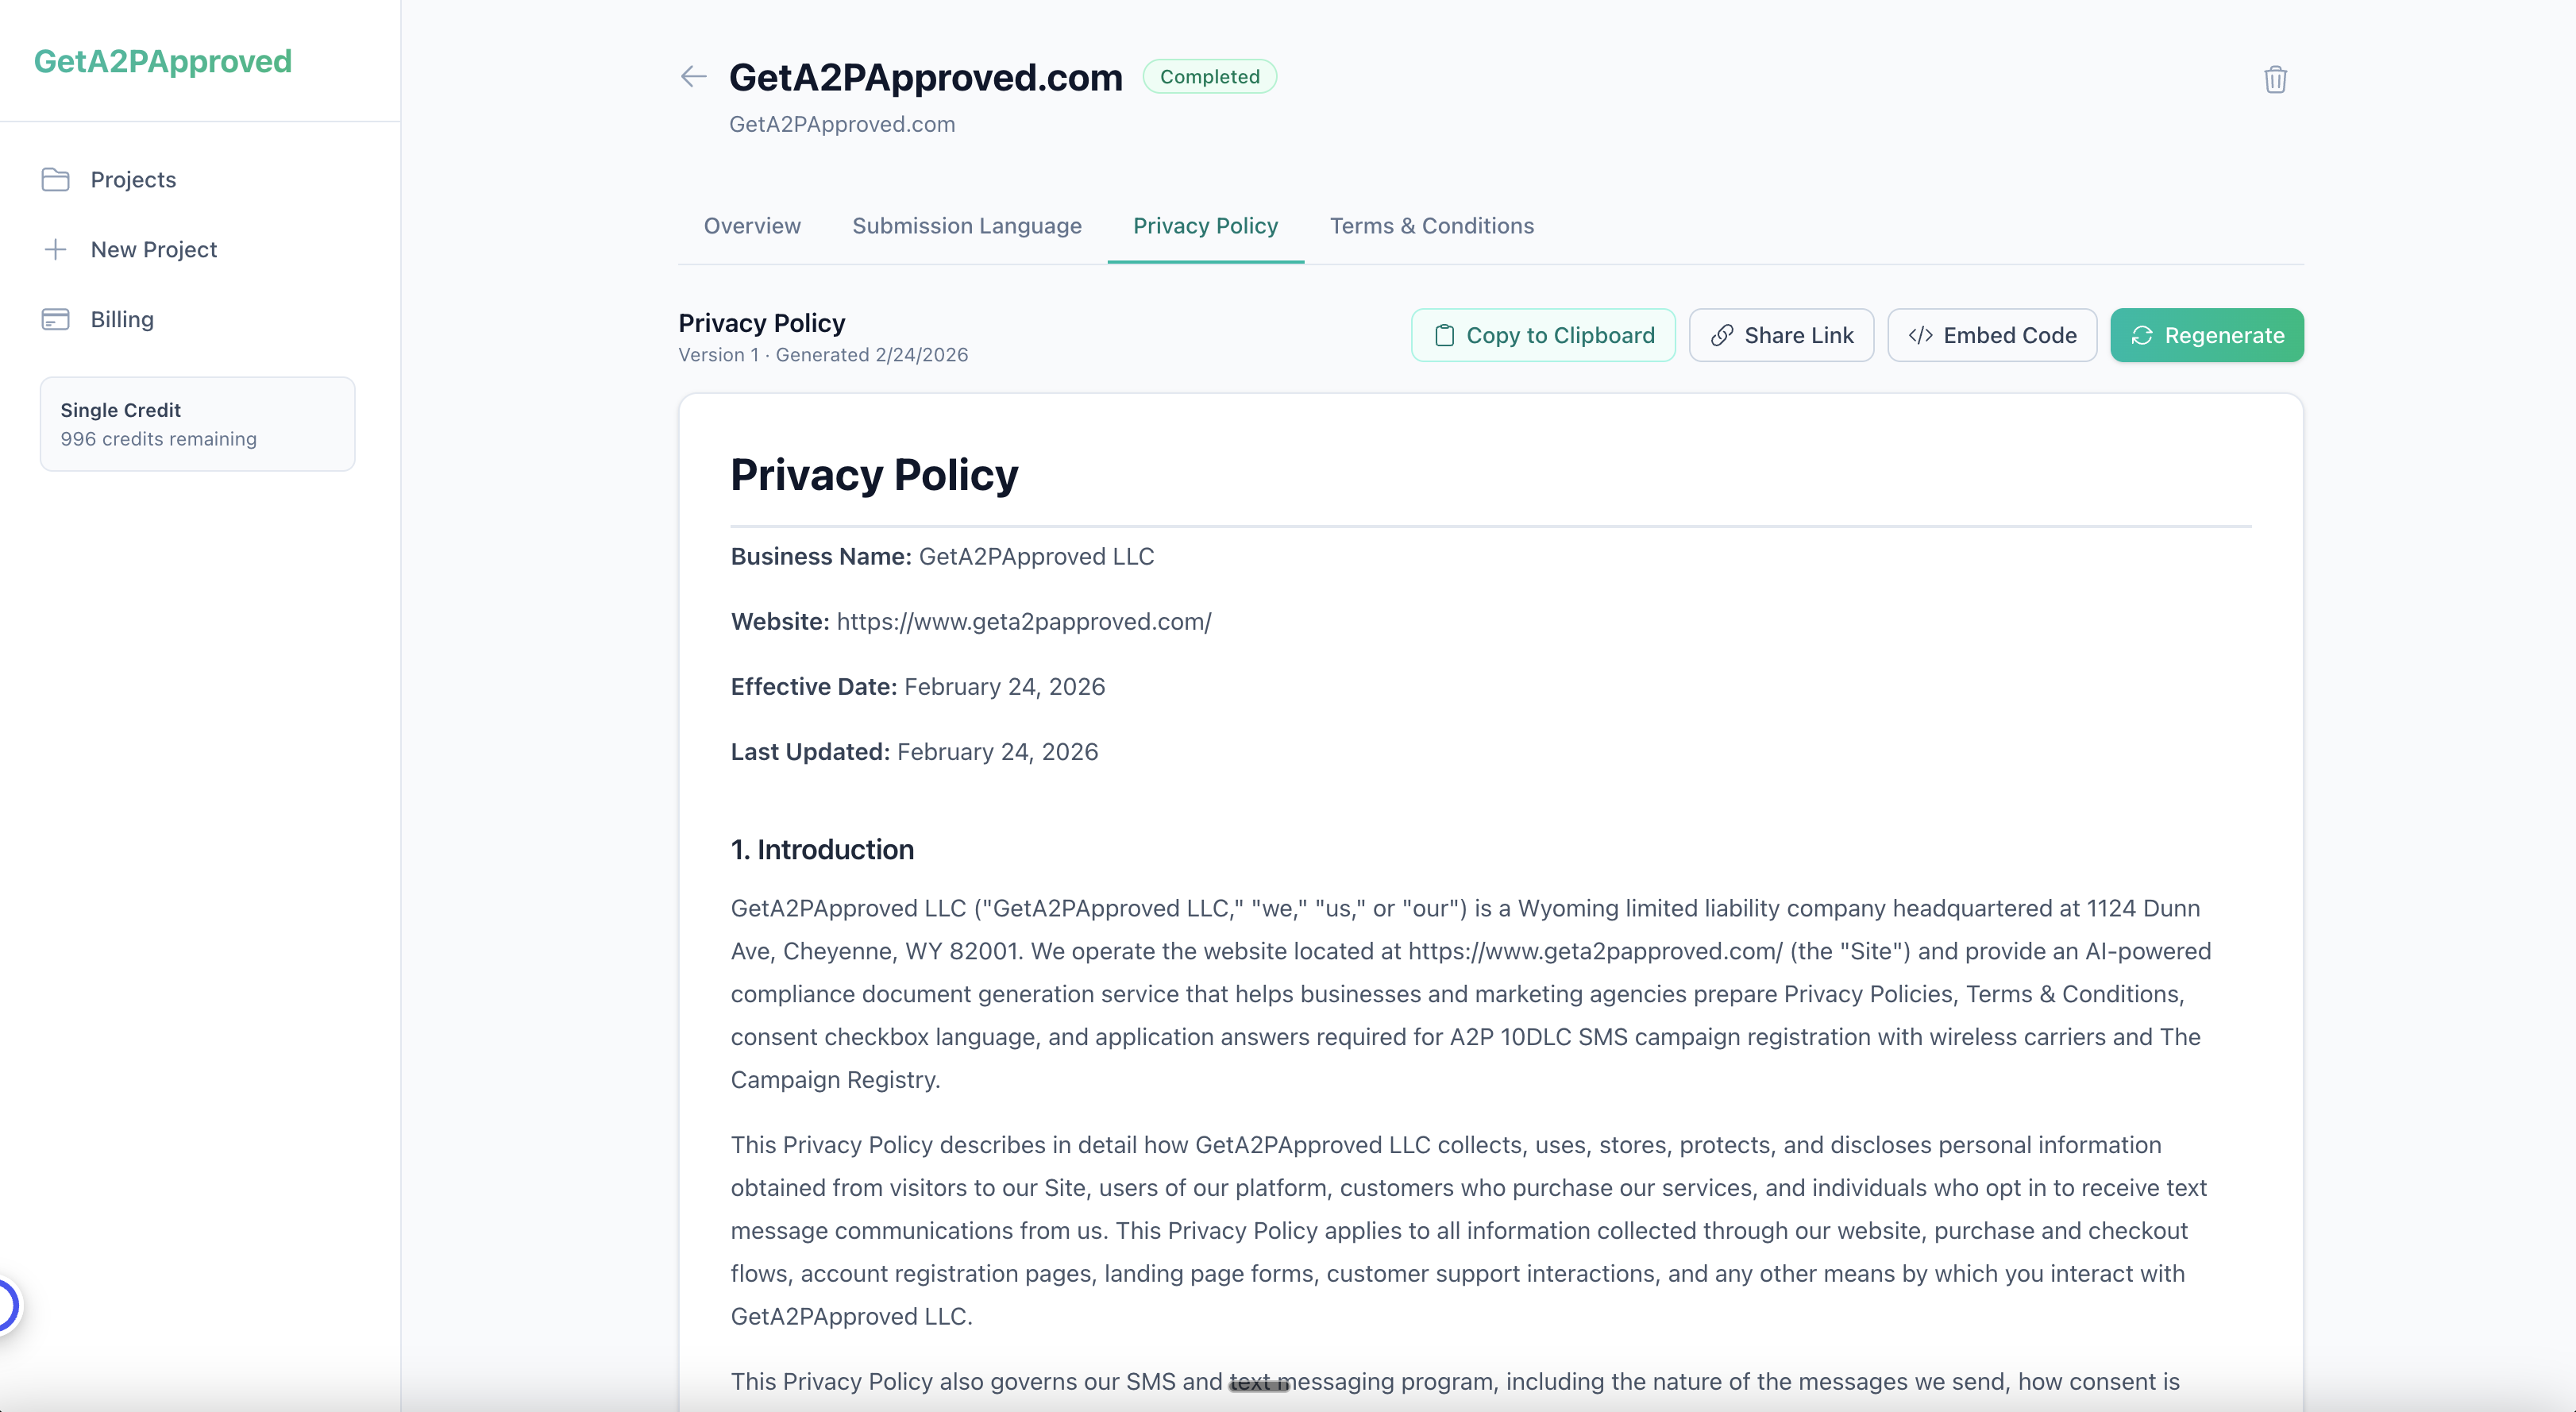Open the chat widget at bottom left

click(6, 1305)
